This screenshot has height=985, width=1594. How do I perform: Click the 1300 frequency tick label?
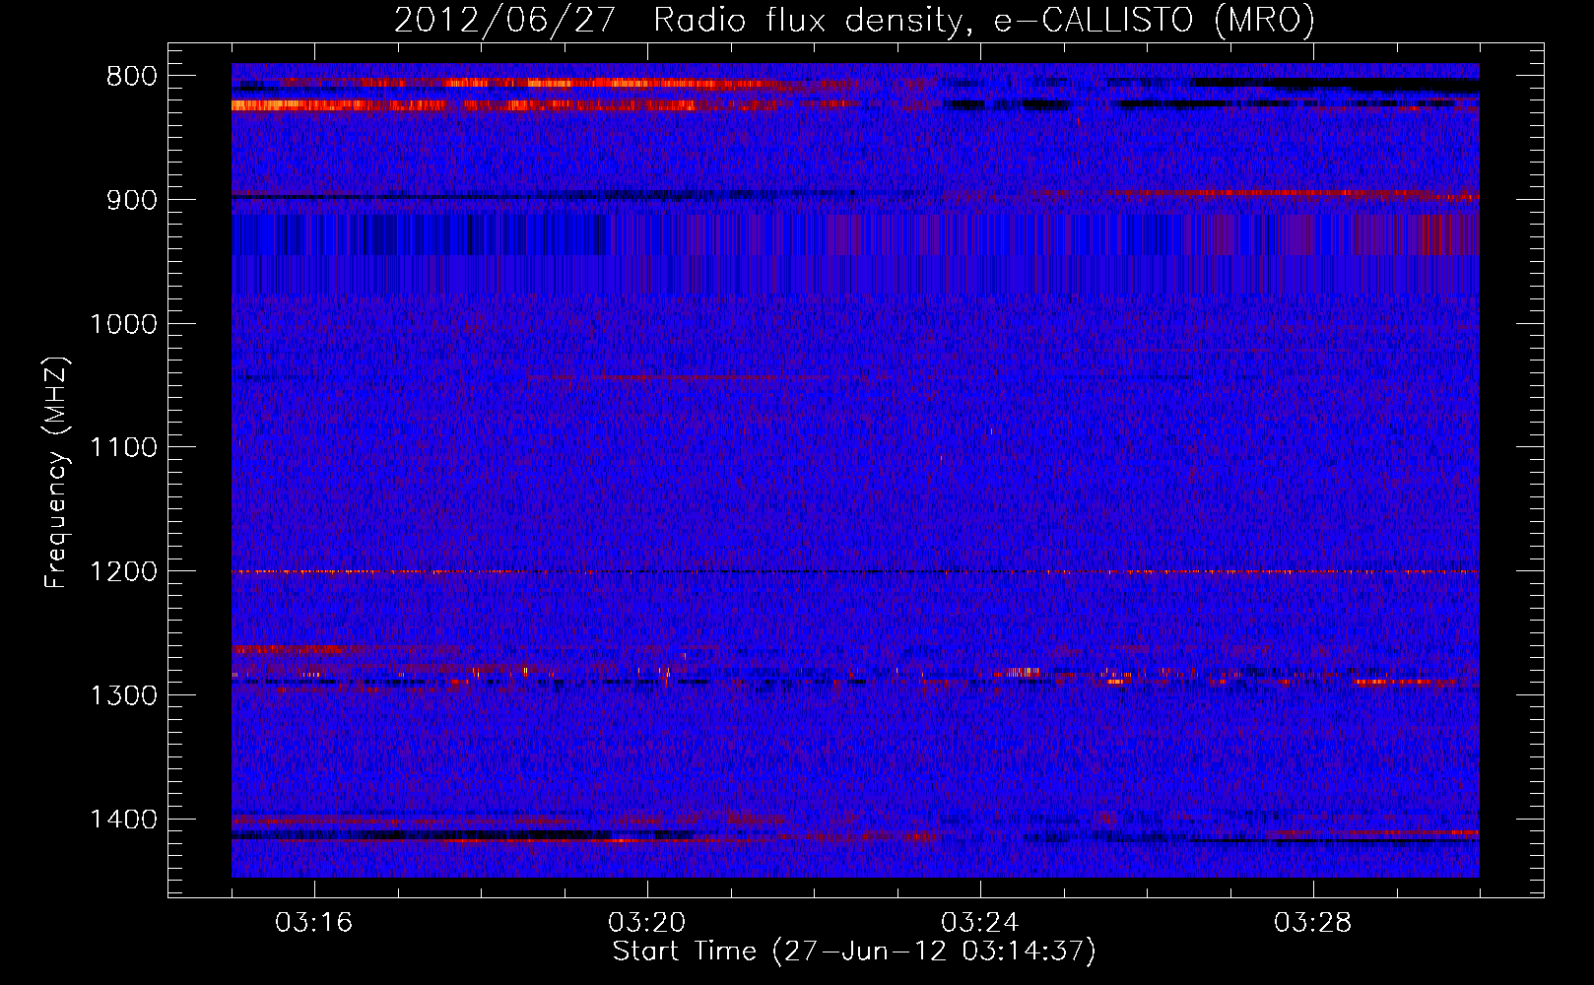[x=124, y=695]
